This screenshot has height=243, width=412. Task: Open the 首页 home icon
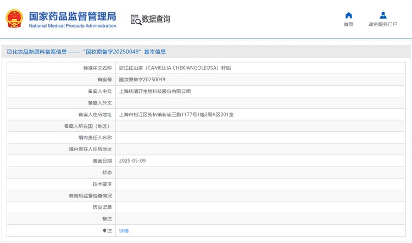pyautogui.click(x=348, y=15)
